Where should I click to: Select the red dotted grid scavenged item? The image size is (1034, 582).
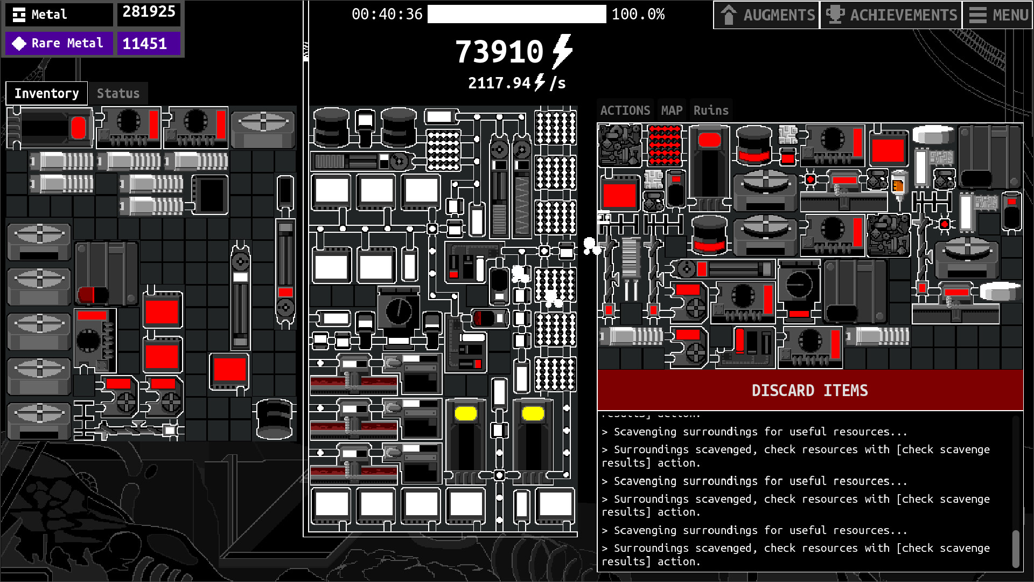[665, 144]
